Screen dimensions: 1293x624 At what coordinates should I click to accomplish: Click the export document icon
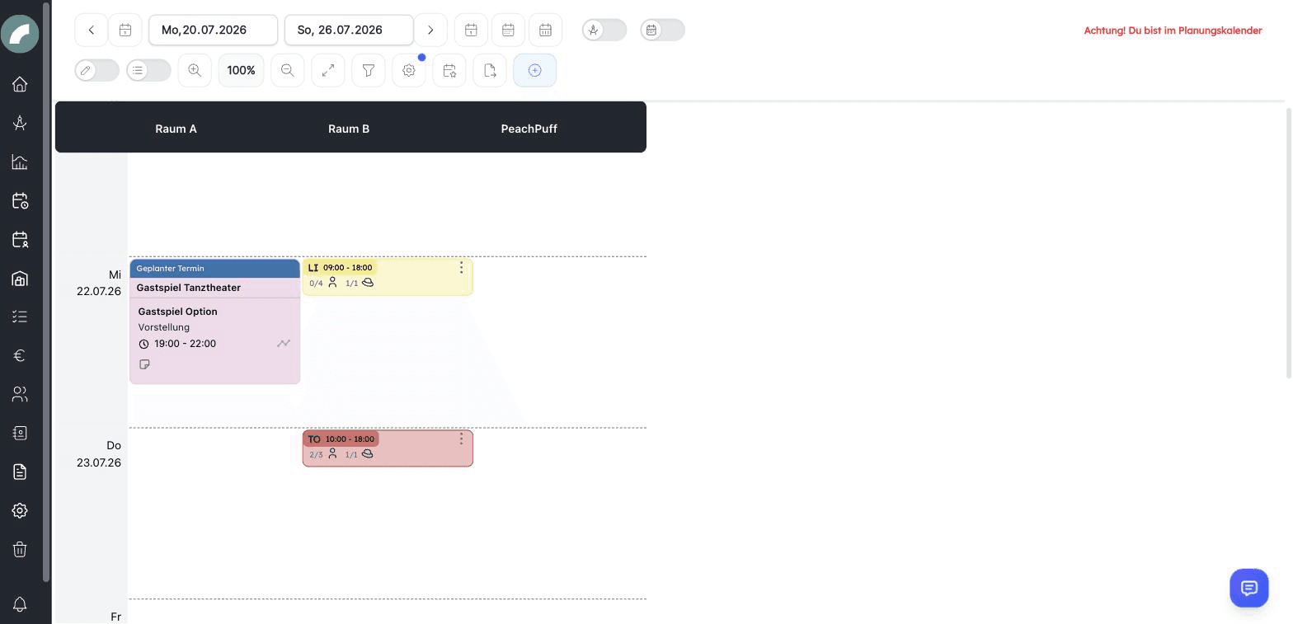click(x=490, y=70)
